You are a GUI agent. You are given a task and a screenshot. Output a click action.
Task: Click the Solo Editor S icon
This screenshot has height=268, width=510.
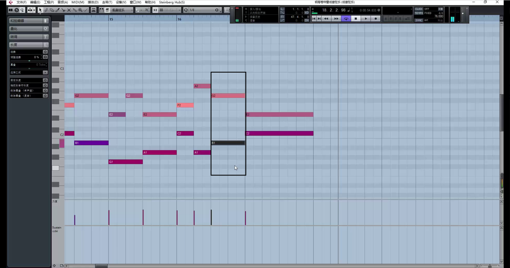coord(16,10)
